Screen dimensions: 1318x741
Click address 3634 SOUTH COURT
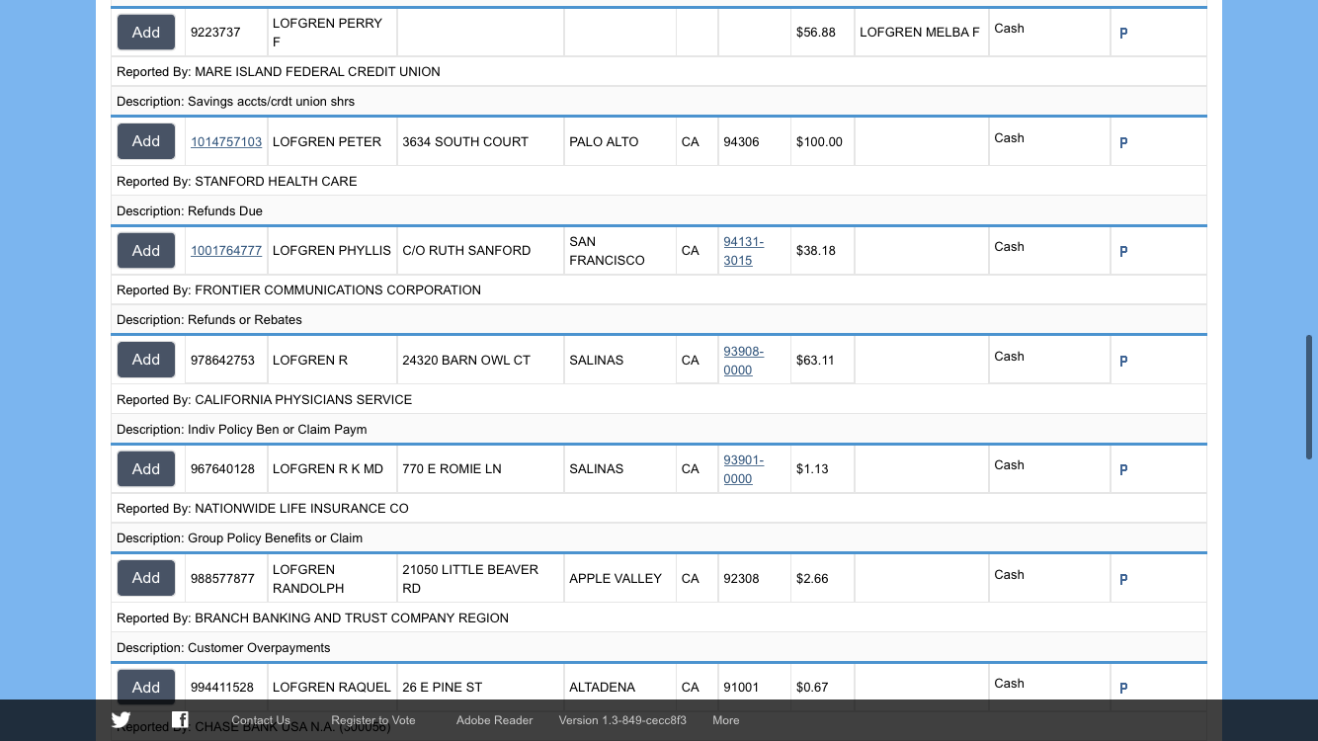(465, 142)
